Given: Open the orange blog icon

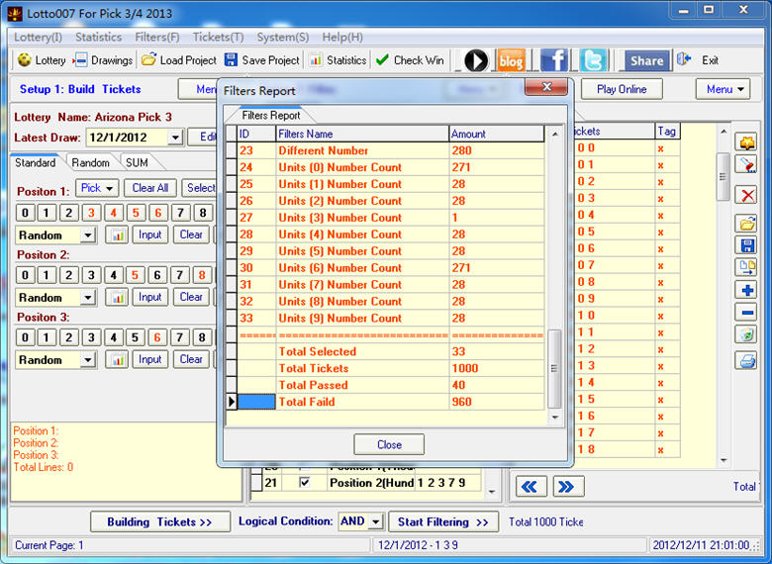Looking at the screenshot, I should pos(511,60).
